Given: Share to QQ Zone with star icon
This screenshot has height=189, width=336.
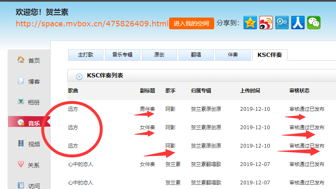Looking at the screenshot, I should (x=250, y=23).
